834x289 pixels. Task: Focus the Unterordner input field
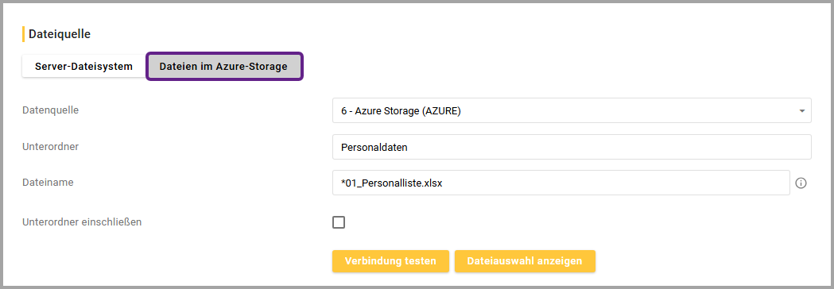pyautogui.click(x=572, y=147)
